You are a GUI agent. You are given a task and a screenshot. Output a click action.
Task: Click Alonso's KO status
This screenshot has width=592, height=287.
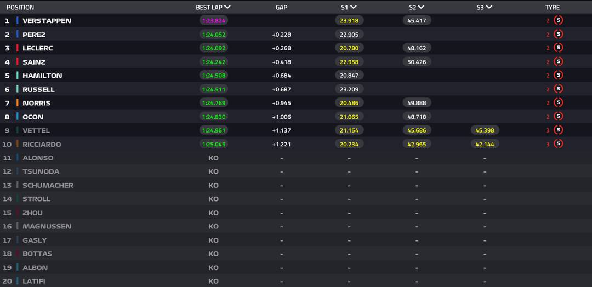point(213,158)
